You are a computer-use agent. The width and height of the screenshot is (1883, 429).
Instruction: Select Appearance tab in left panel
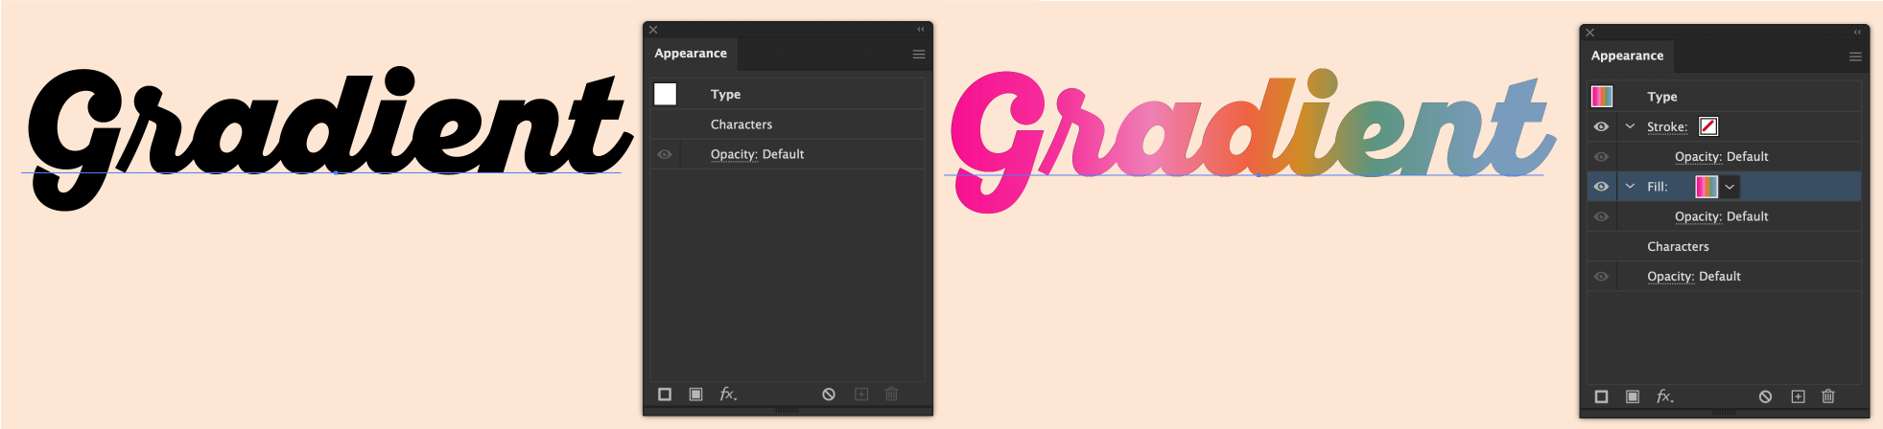click(x=691, y=54)
